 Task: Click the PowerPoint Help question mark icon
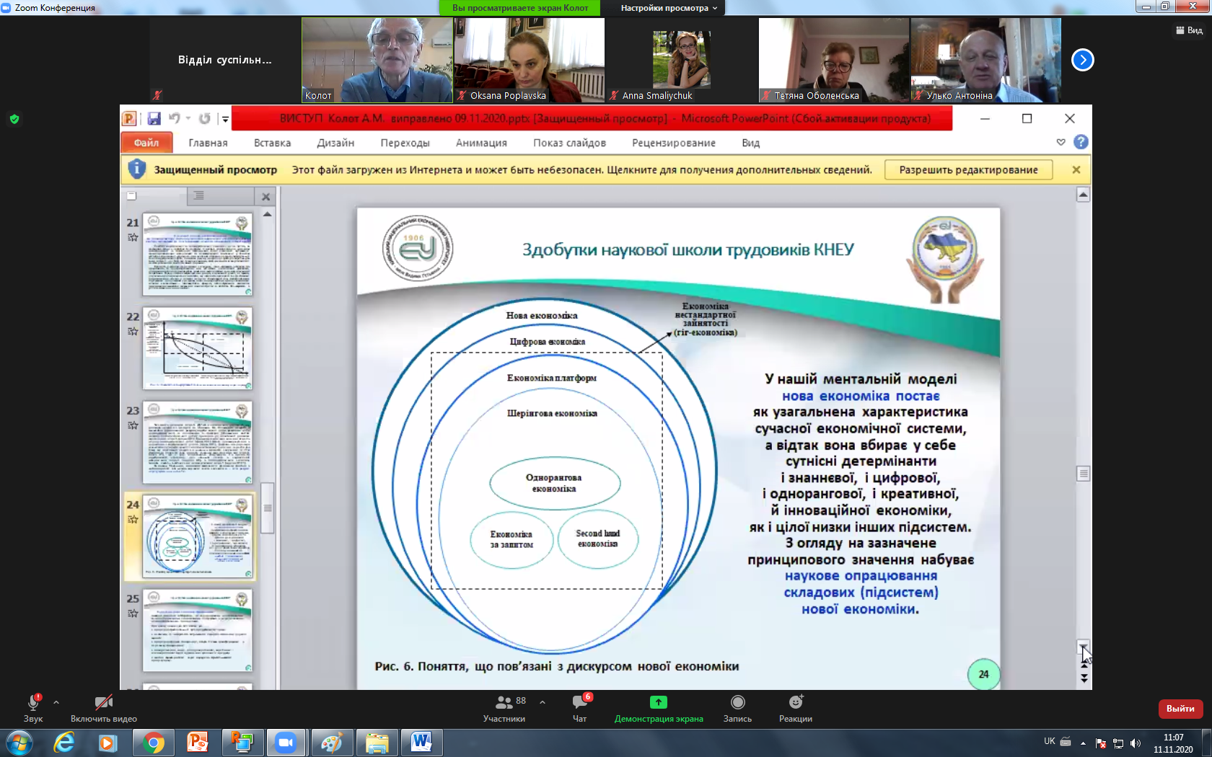tap(1080, 142)
